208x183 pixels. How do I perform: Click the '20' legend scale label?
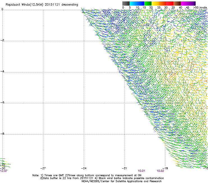point(151,7)
